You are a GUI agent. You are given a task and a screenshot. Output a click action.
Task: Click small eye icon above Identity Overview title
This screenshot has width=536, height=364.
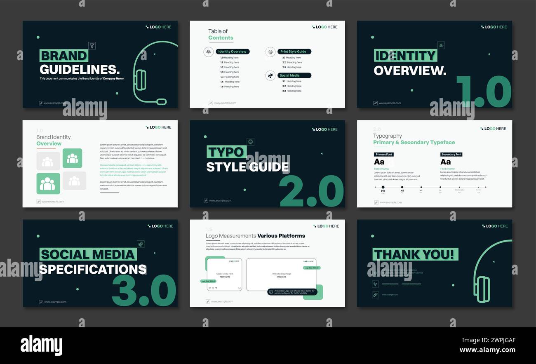tap(441, 45)
